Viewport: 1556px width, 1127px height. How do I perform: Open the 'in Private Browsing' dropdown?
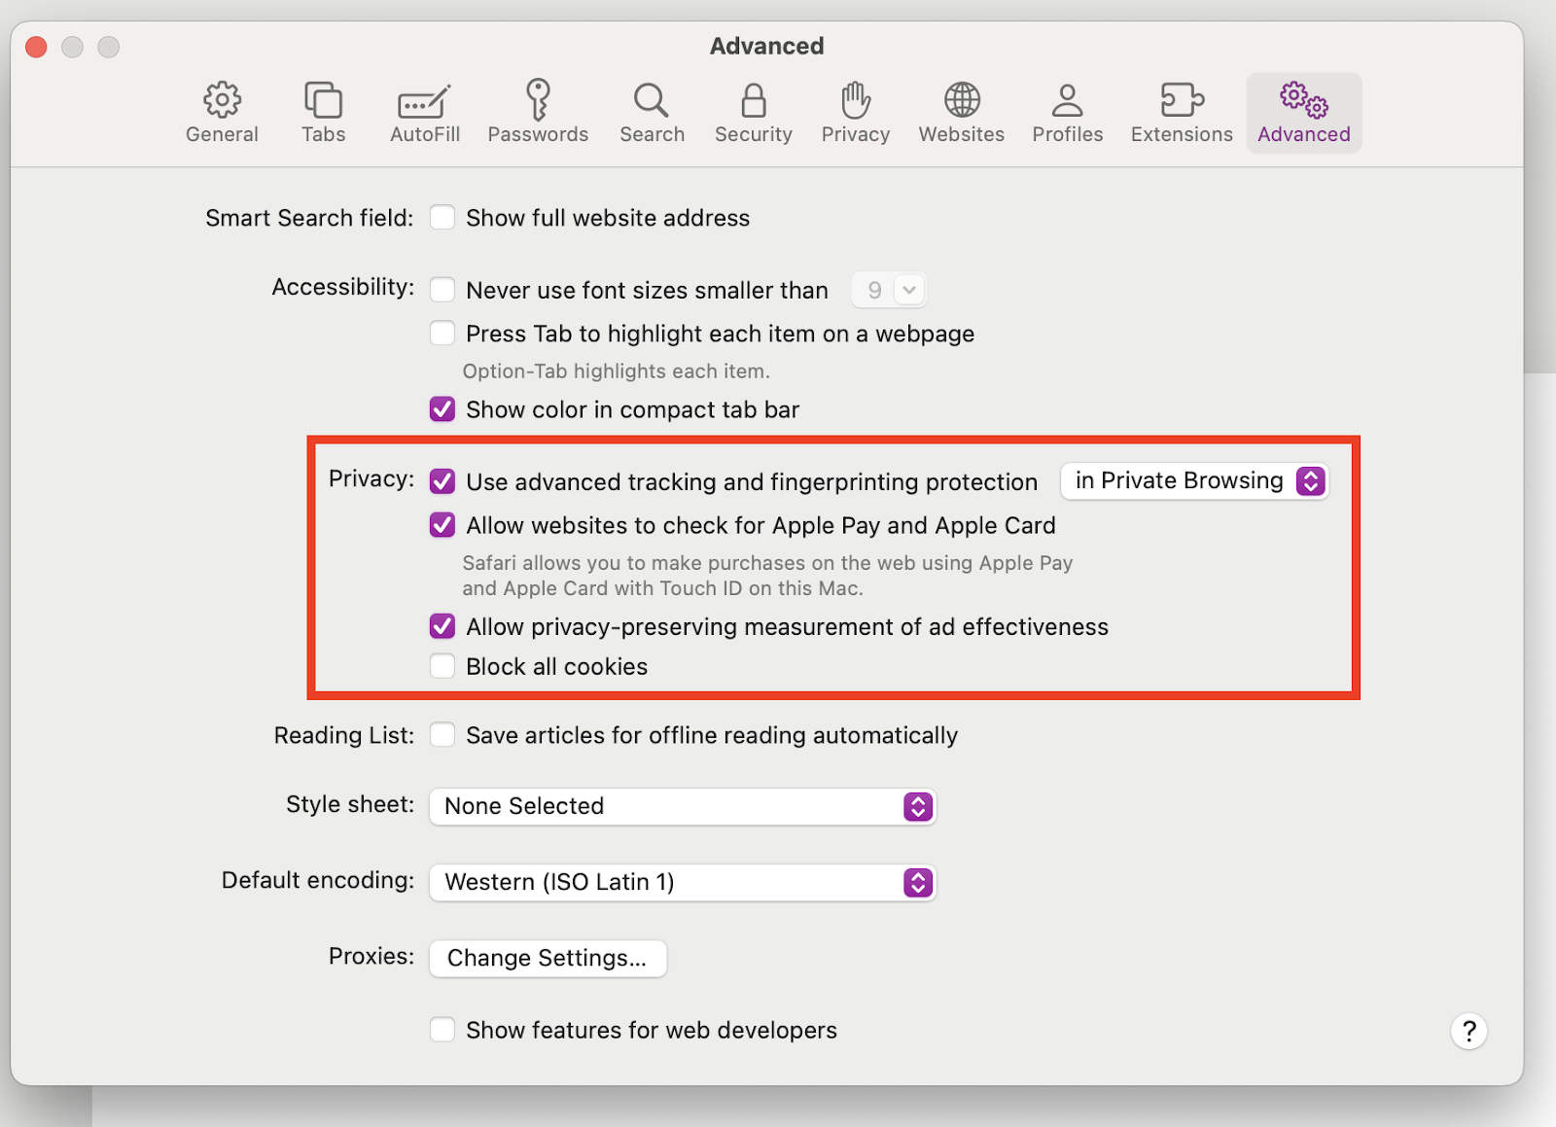click(1195, 481)
